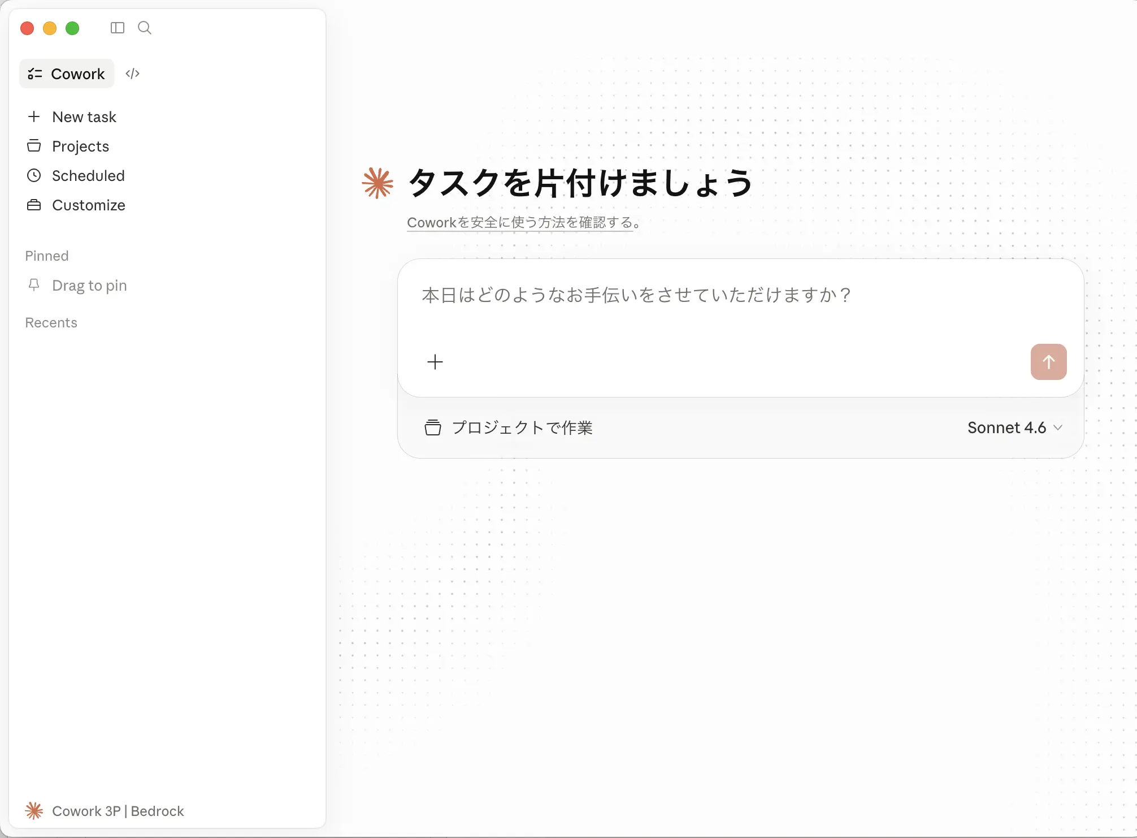The height and width of the screenshot is (838, 1137).
Task: Open the Coworkを安全に使う方法を確認する link
Action: pos(520,222)
